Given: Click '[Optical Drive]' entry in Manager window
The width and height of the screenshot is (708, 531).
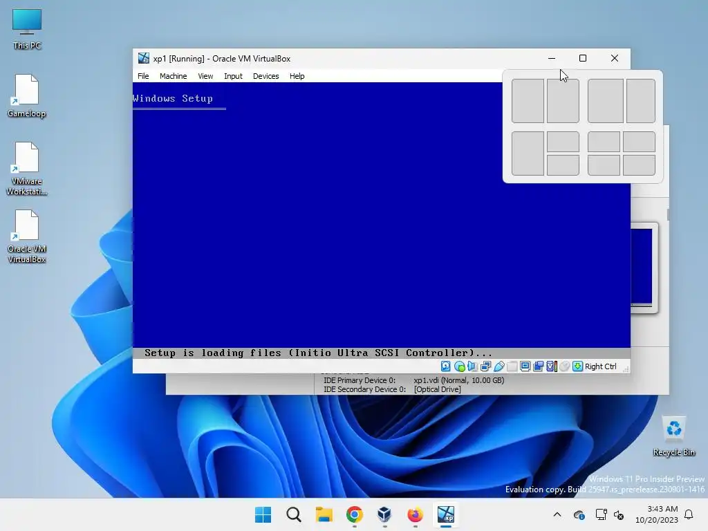Looking at the screenshot, I should click(x=437, y=389).
